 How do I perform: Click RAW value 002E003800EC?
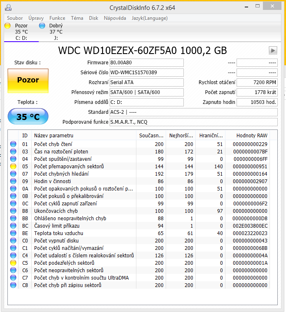coord(250,226)
